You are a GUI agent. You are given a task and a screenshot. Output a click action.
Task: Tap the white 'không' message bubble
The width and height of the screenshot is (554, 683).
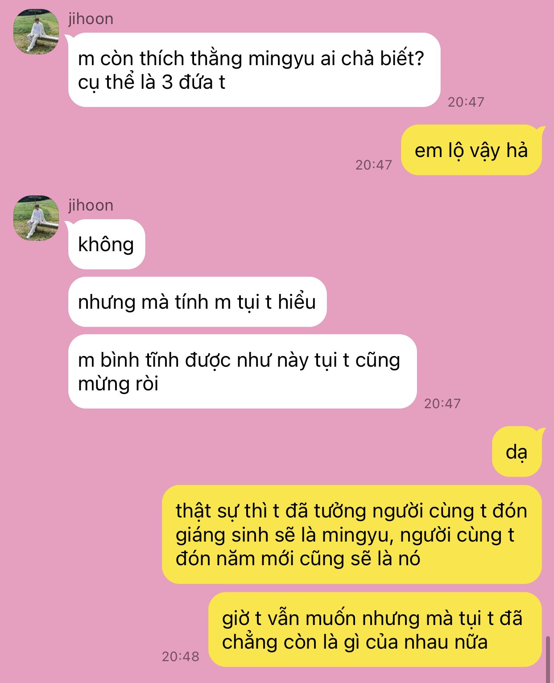tap(107, 244)
